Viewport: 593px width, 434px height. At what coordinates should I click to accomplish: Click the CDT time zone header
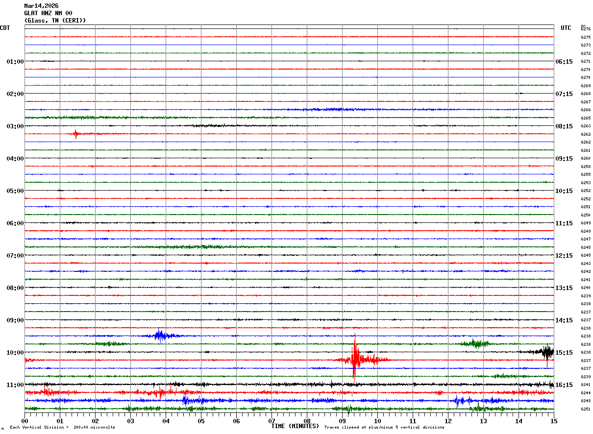(5, 28)
